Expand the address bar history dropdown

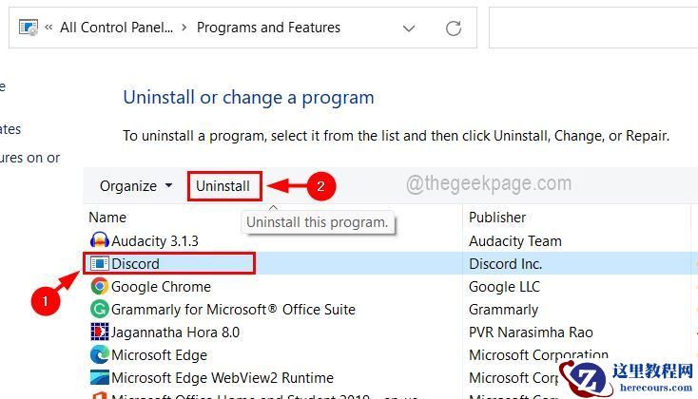(x=409, y=28)
